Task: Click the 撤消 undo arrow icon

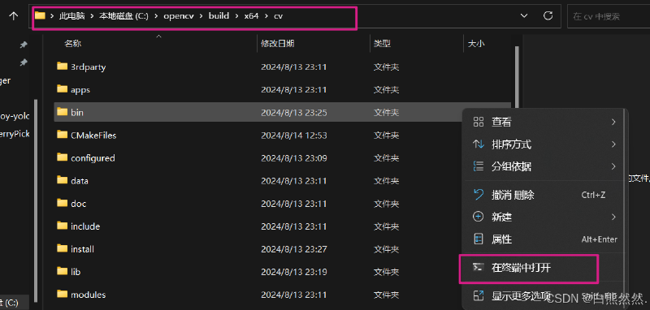Action: pos(479,194)
